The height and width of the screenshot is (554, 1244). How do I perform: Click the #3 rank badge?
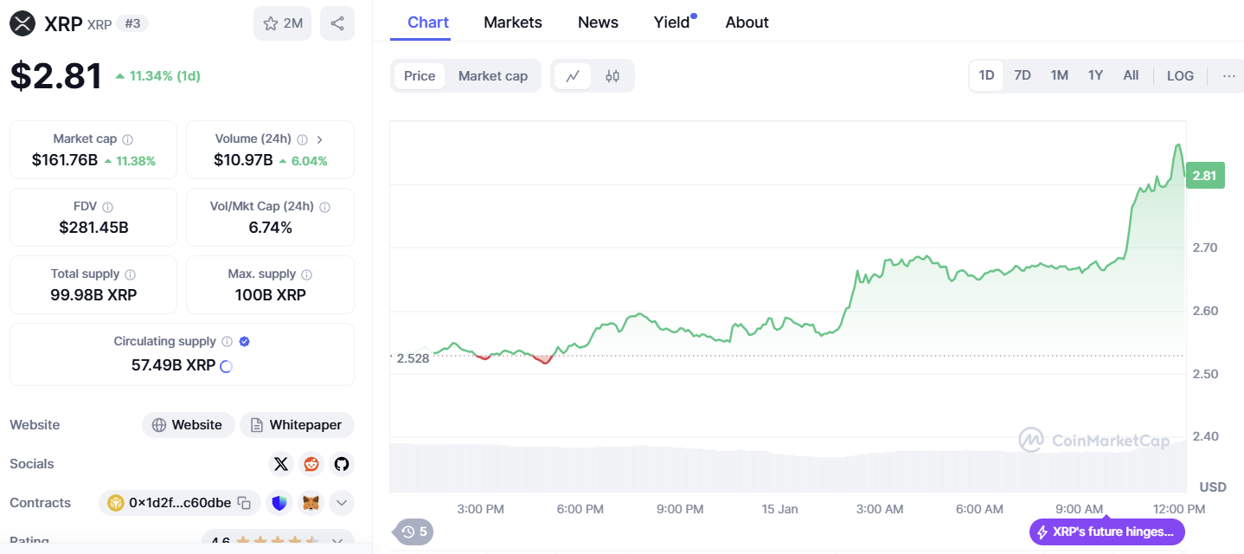pyautogui.click(x=133, y=23)
